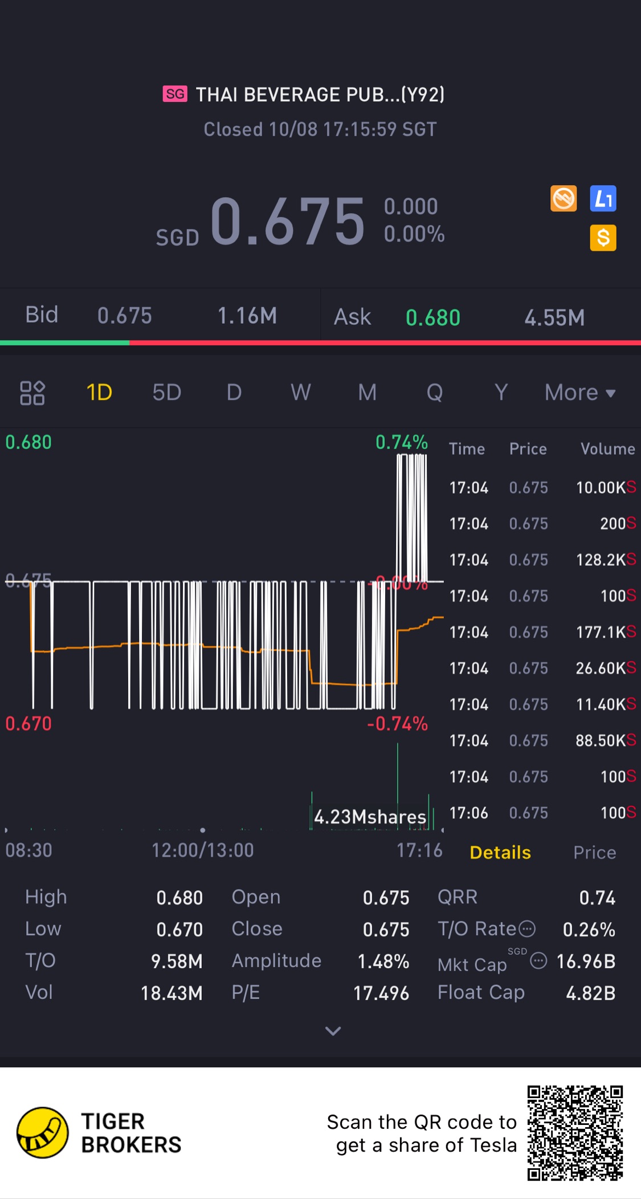Tap the P/E value 17.496
Image resolution: width=641 pixels, height=1199 pixels.
381,994
